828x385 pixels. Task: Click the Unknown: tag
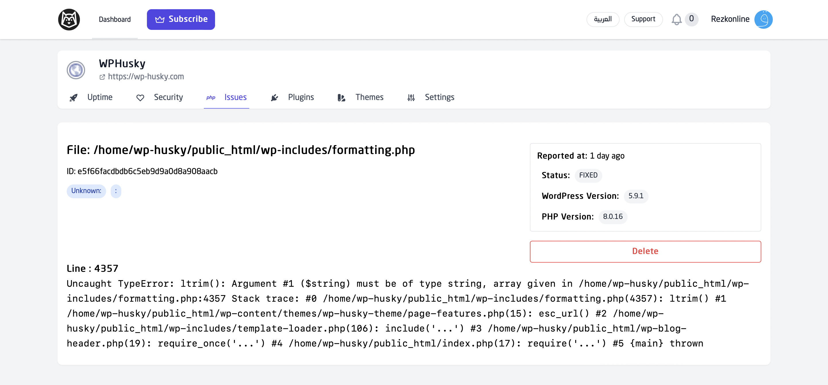point(86,191)
